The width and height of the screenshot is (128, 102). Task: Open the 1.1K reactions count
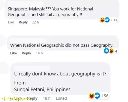point(114,20)
